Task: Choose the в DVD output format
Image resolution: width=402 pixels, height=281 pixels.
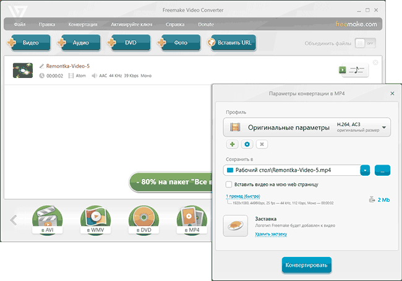Action: pos(143,220)
